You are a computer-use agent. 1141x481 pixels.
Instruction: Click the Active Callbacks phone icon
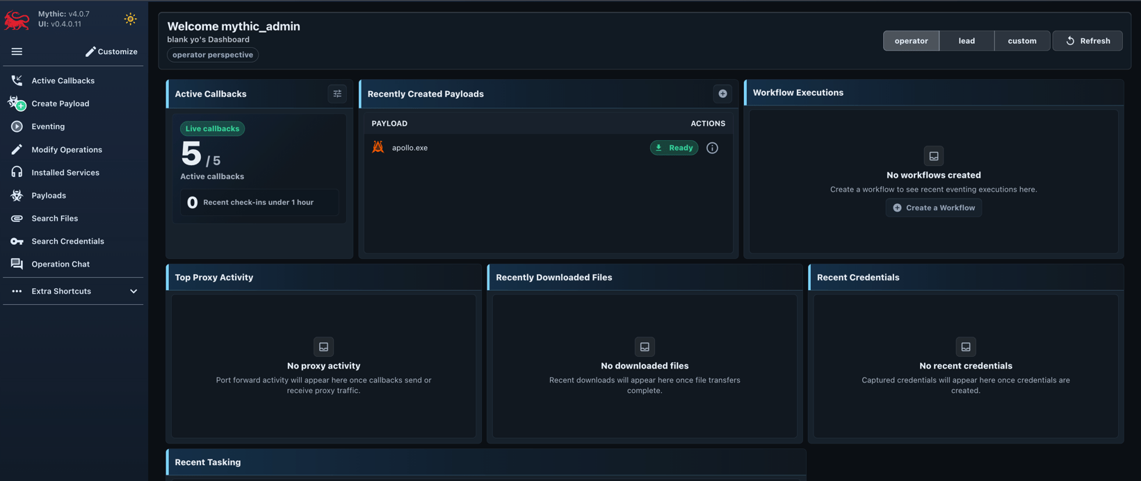point(17,81)
